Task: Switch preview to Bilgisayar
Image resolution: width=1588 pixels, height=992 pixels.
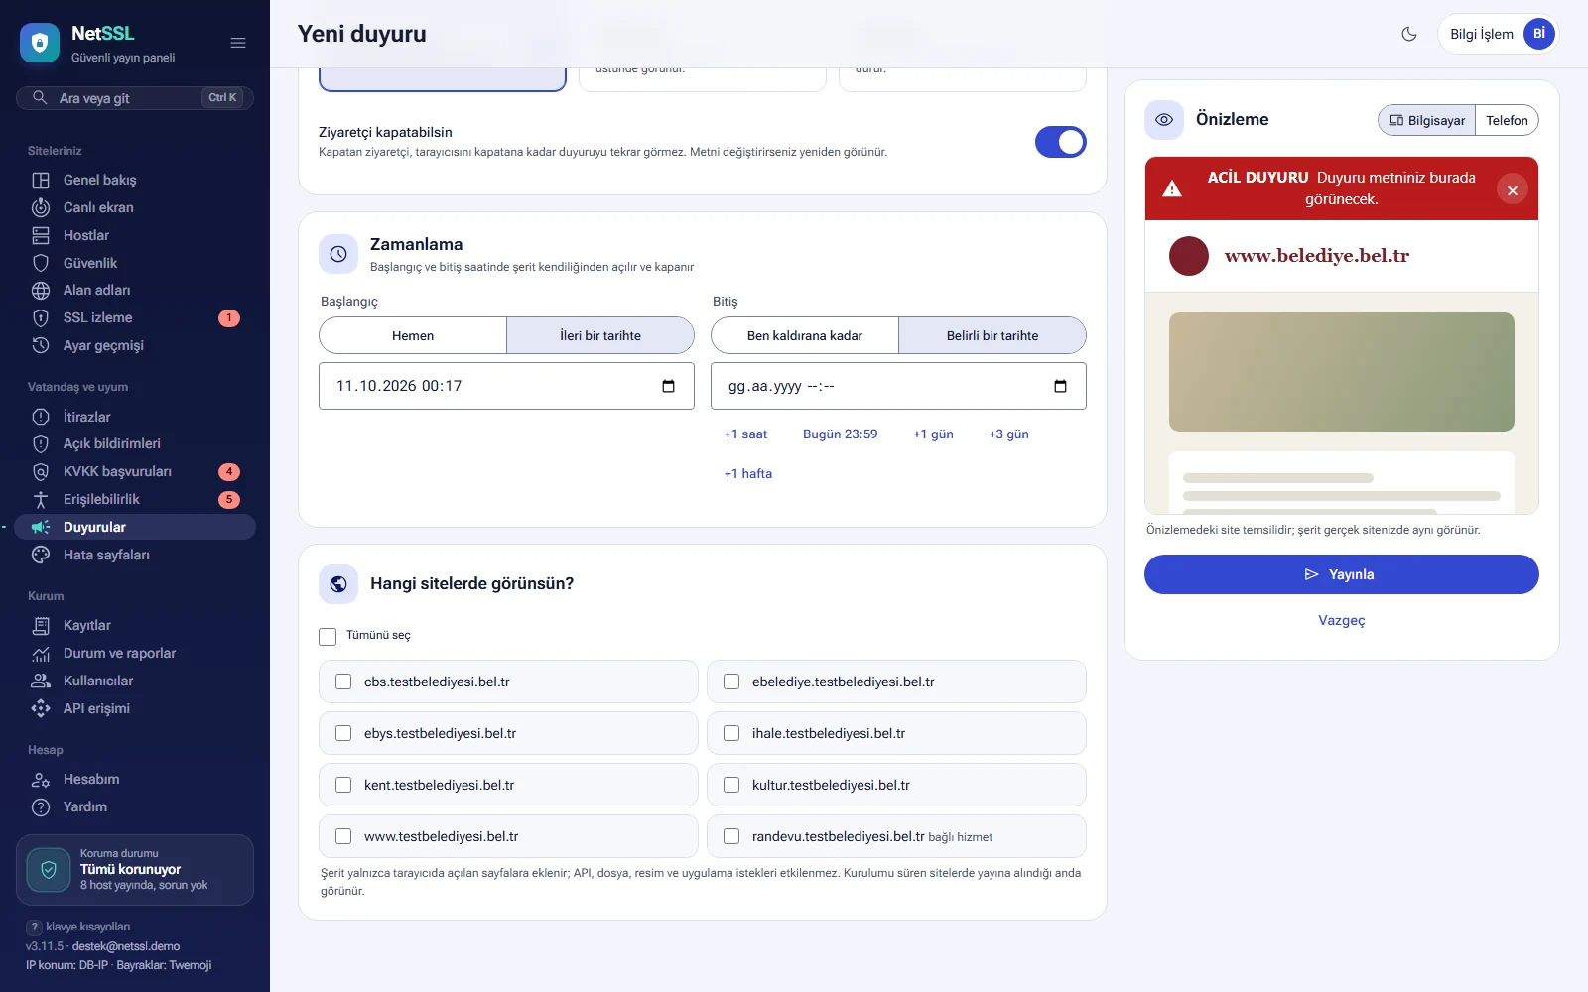Action: tap(1427, 120)
